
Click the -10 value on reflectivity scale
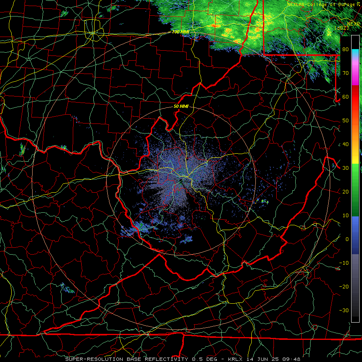click(x=344, y=263)
